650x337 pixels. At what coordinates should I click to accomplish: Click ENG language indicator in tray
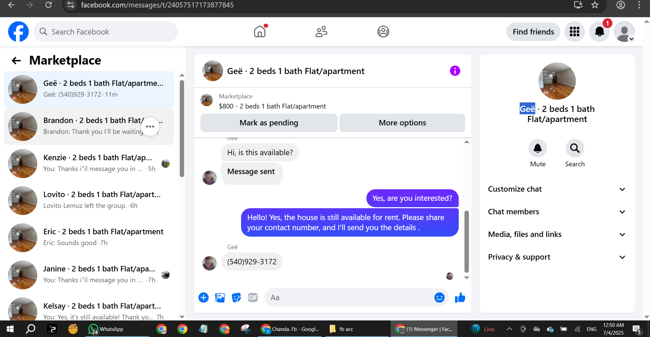click(x=591, y=329)
